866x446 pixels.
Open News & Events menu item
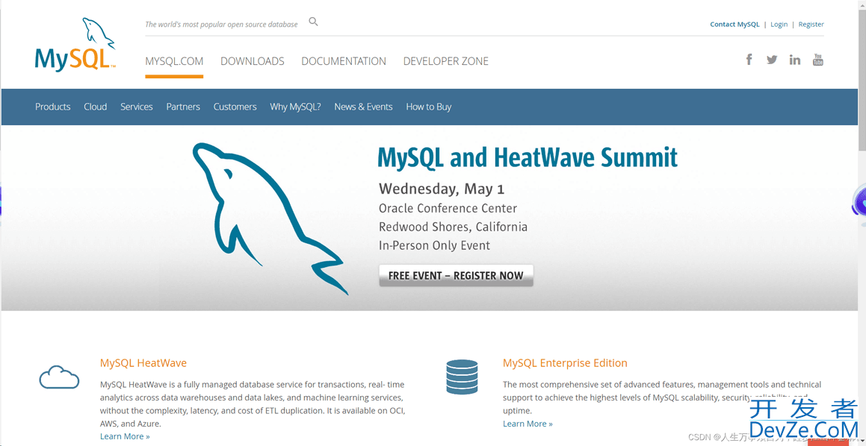pos(363,107)
